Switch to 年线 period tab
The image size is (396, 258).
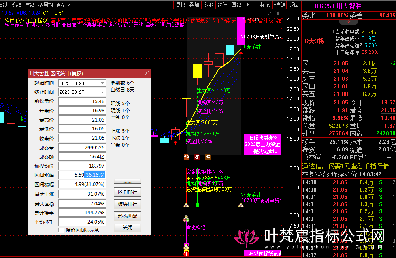[30, 5]
